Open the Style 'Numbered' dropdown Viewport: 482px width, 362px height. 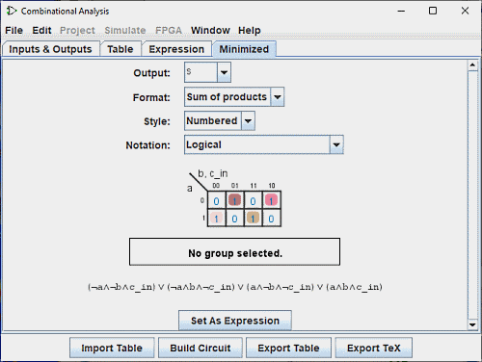pyautogui.click(x=248, y=120)
